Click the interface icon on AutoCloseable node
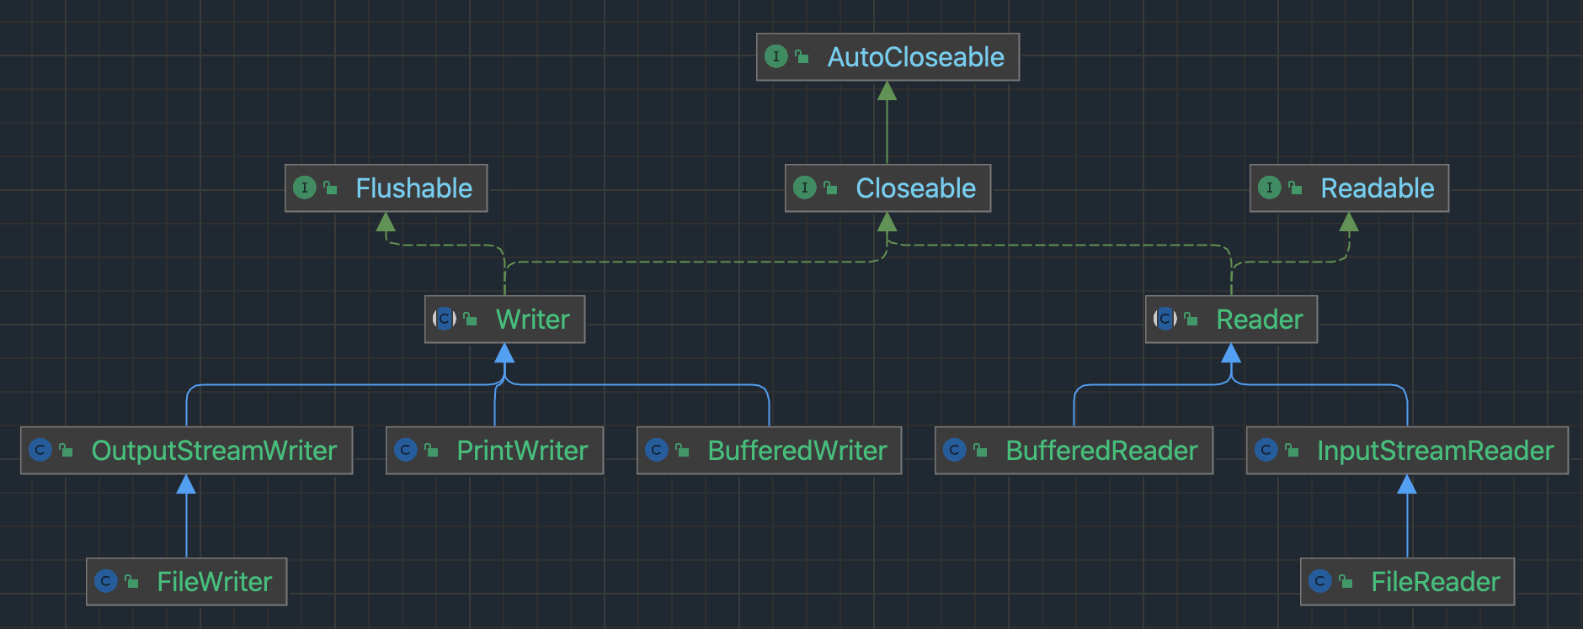The height and width of the screenshot is (629, 1583). [x=776, y=57]
